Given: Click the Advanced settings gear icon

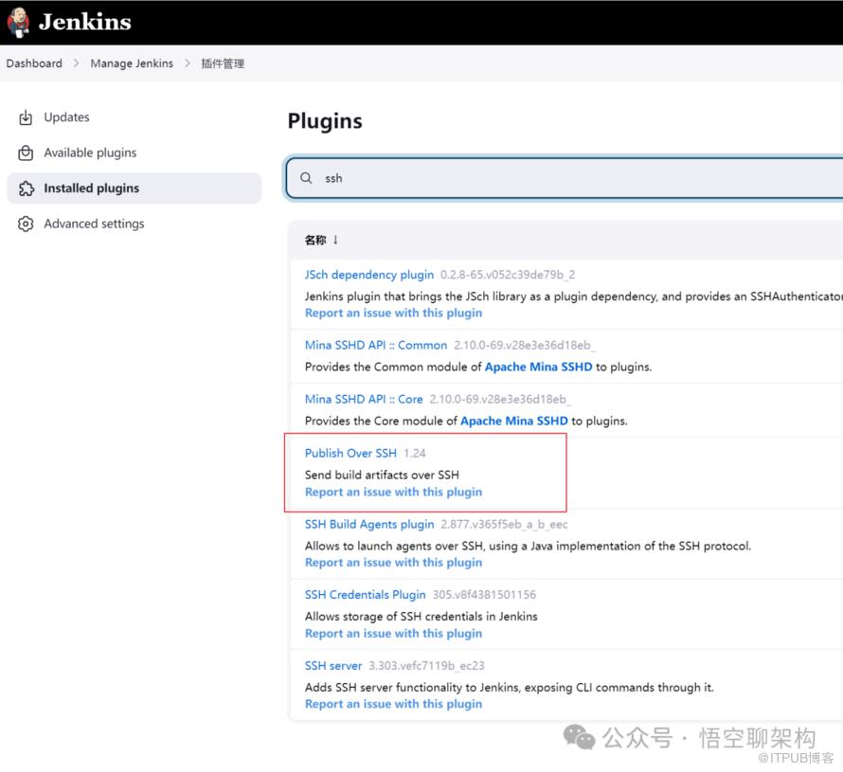Looking at the screenshot, I should tap(26, 224).
